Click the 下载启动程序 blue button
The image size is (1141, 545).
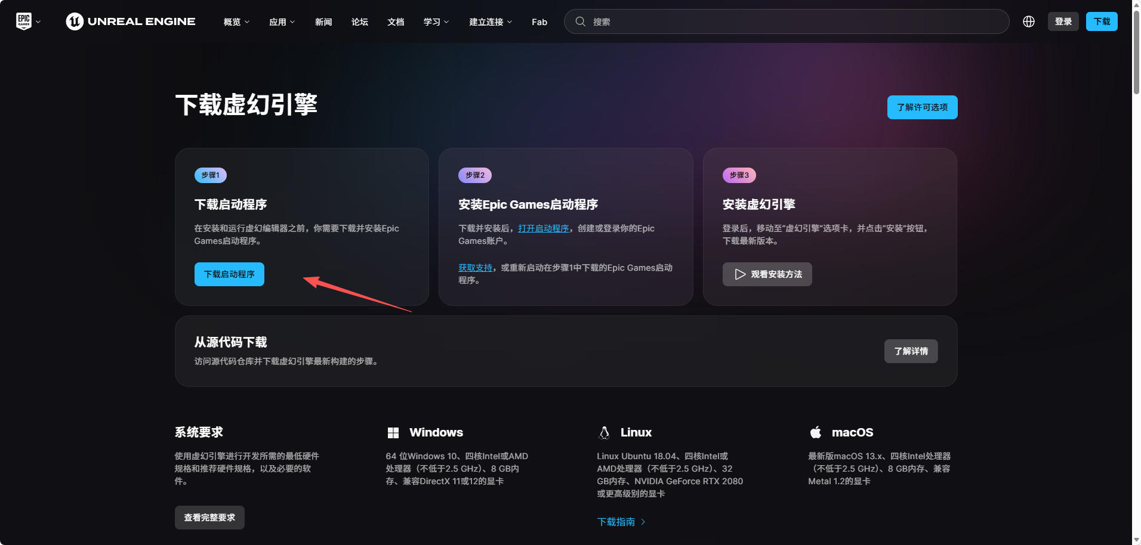coord(229,274)
